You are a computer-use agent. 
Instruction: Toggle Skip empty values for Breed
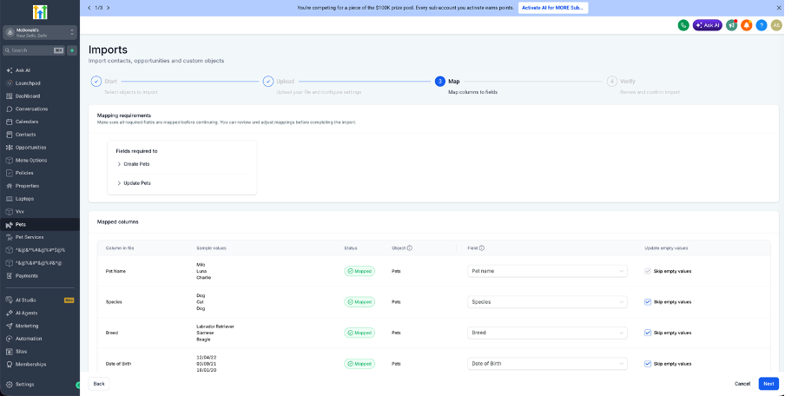coord(648,333)
